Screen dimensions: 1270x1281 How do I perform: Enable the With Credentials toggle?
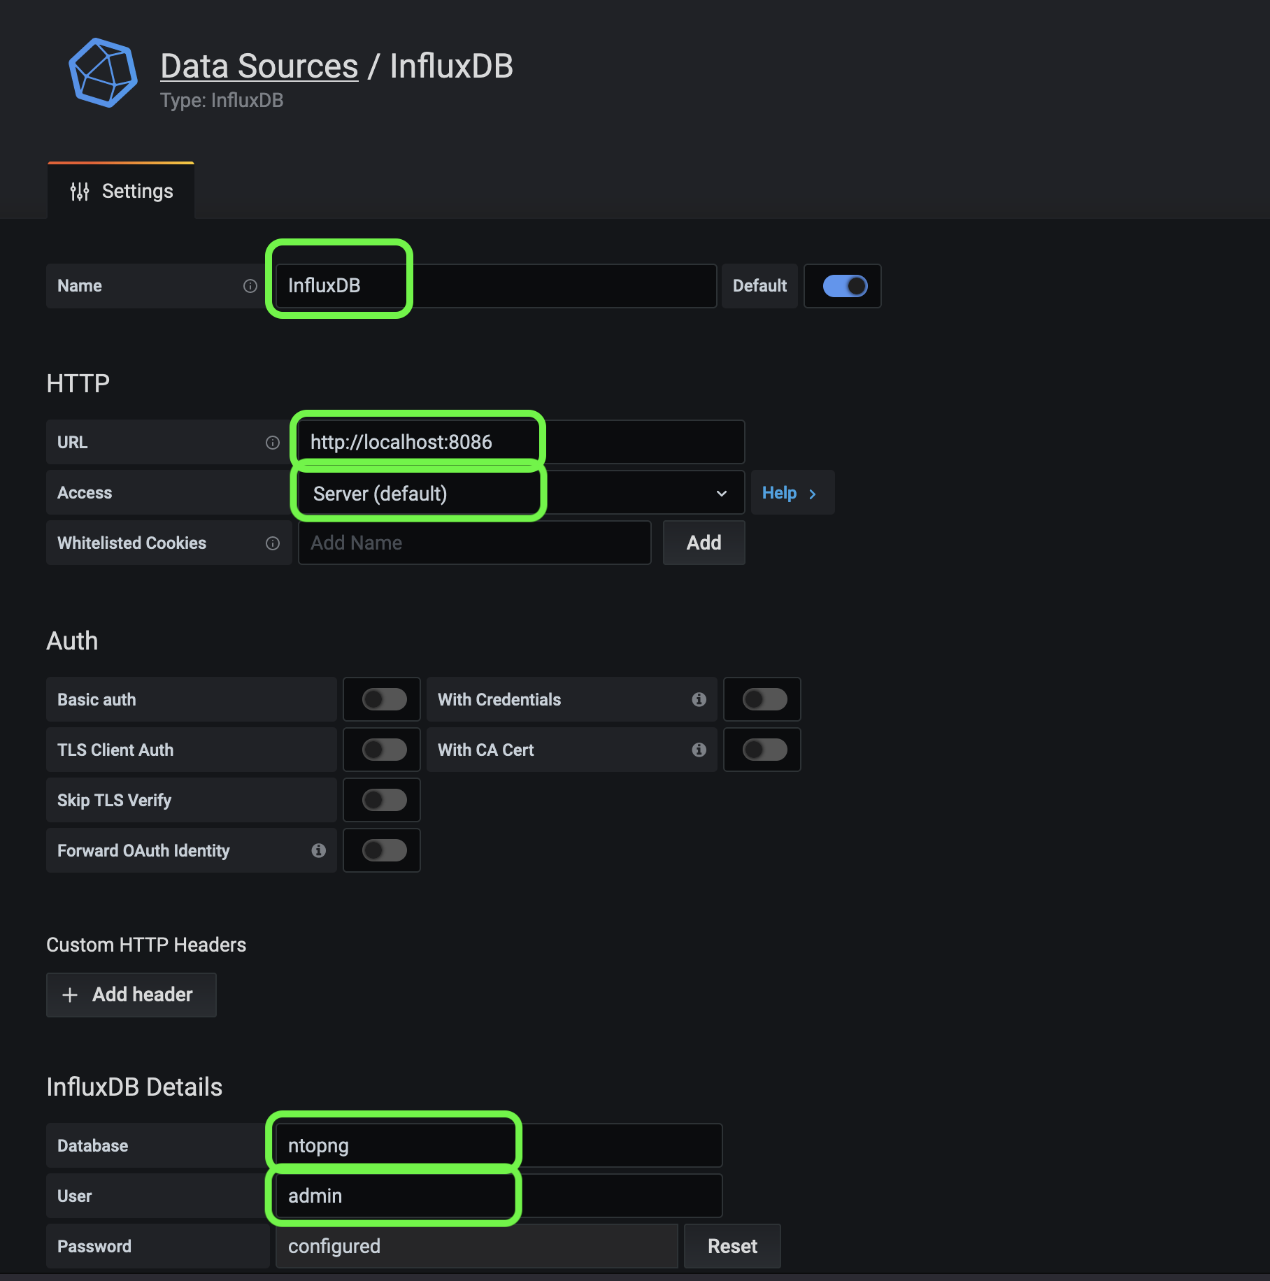[x=764, y=699]
